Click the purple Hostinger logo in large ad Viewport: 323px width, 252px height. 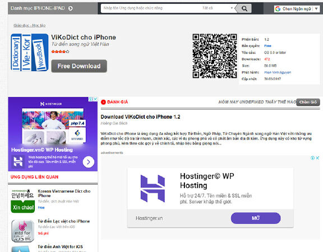tap(153, 188)
